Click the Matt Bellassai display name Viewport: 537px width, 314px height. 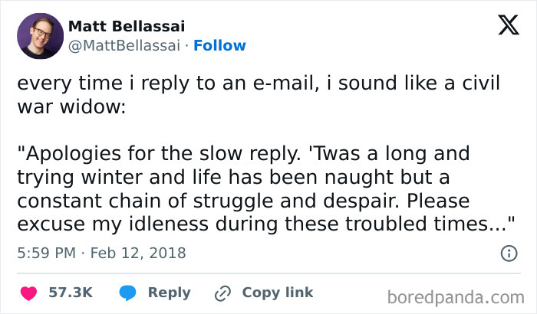[x=128, y=27]
